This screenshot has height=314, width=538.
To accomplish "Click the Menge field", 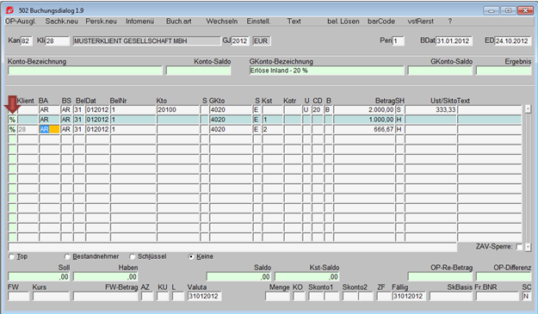I will 277,297.
